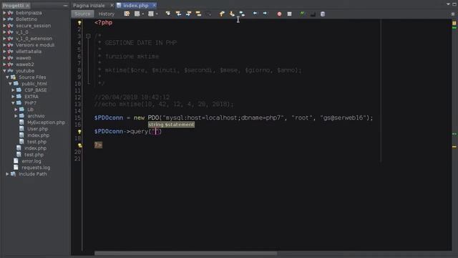Select the Progetti panel tab
Viewport: 458px width, 258px height.
click(13, 6)
